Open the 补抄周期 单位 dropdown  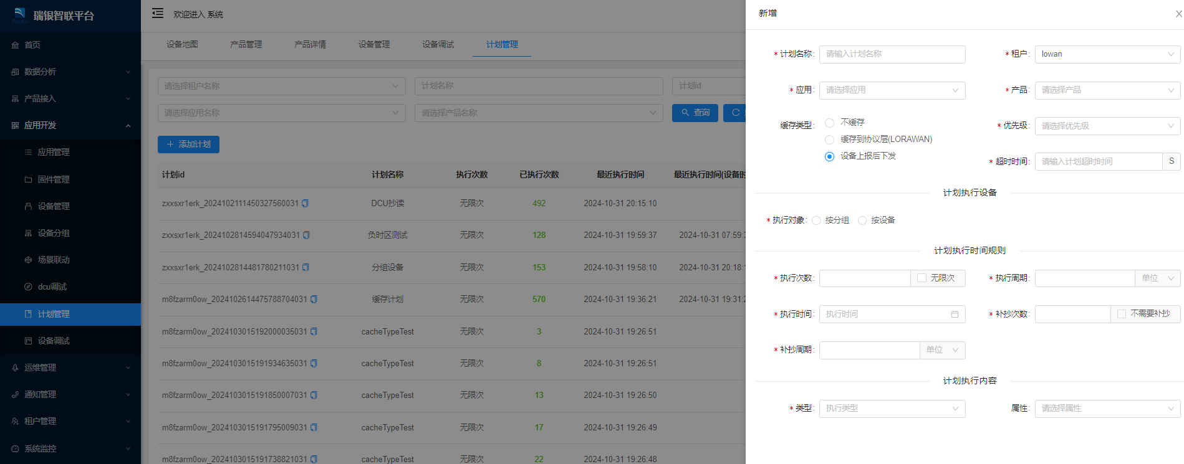pos(943,350)
